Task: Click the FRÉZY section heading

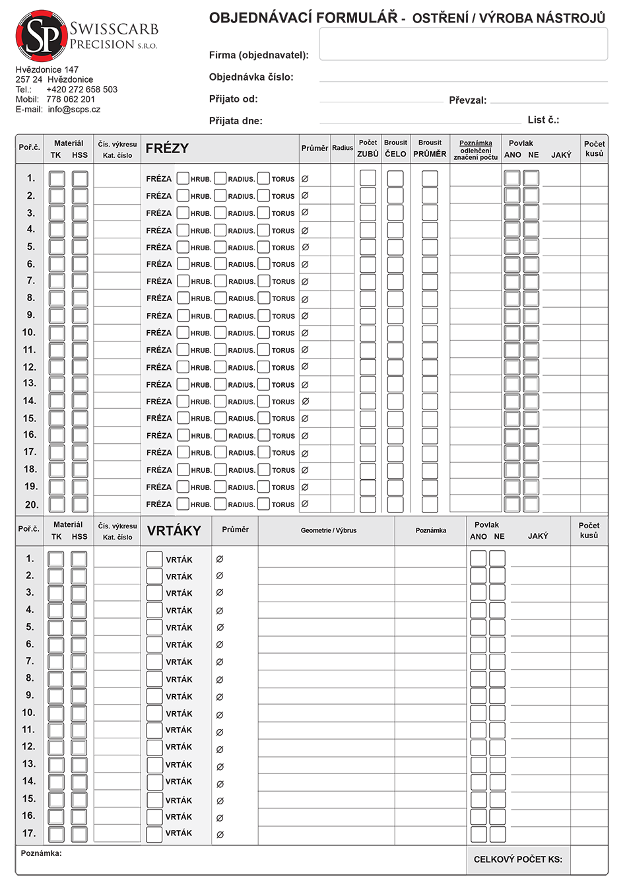Action: tap(167, 149)
